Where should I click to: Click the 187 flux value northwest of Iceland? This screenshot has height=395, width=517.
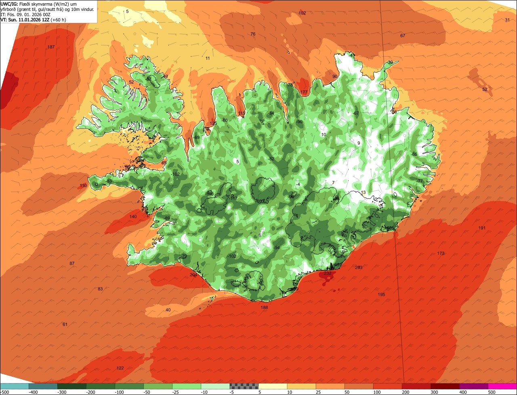tap(51, 47)
